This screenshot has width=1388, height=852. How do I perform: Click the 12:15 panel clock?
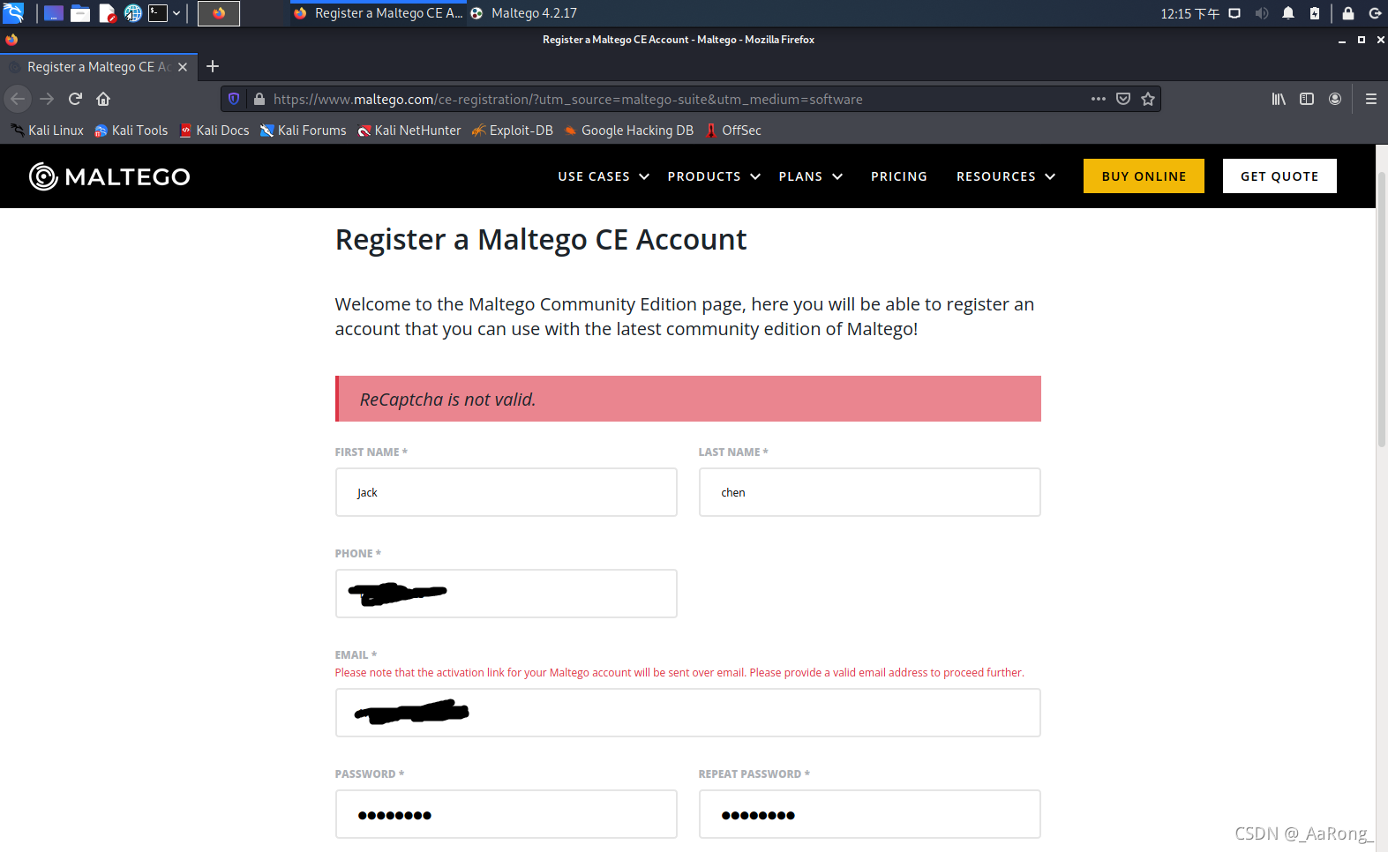point(1189,13)
